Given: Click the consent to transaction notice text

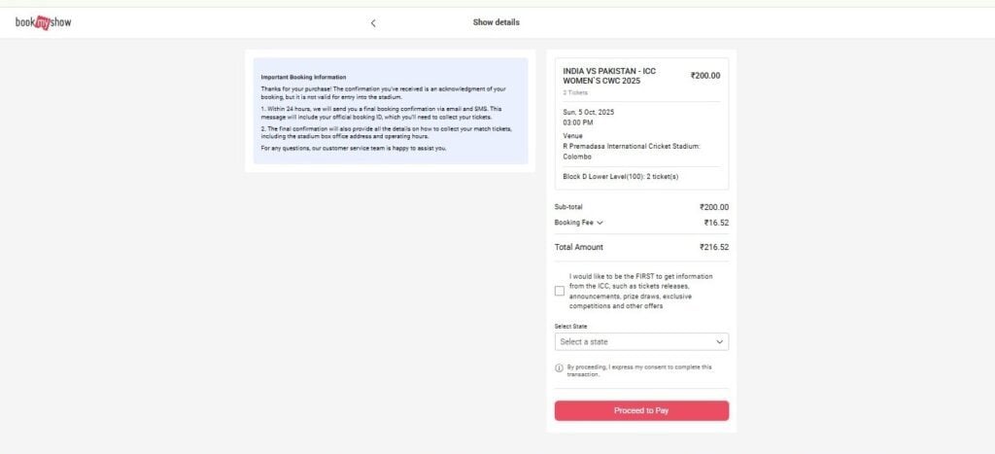Looking at the screenshot, I should 639,370.
